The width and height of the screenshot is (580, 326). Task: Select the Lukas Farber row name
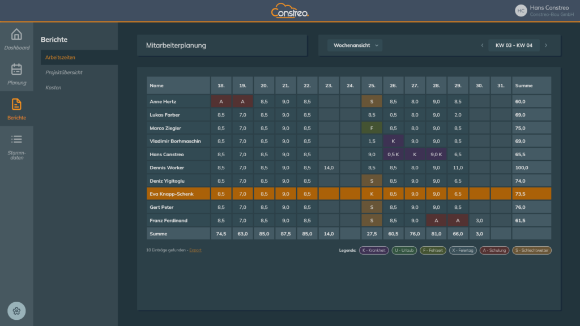pyautogui.click(x=165, y=115)
